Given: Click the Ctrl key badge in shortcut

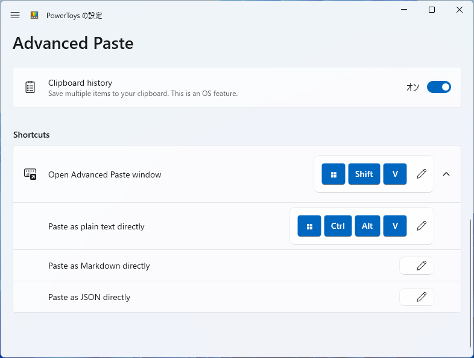Looking at the screenshot, I should (338, 226).
